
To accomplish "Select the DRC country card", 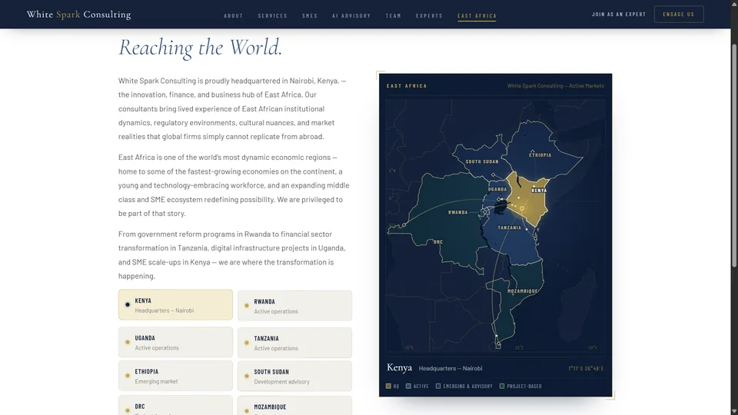I will coord(175,406).
